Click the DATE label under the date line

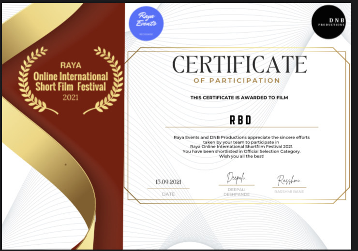click(168, 194)
